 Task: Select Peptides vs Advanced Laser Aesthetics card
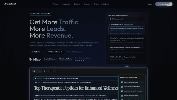click(127, 50)
